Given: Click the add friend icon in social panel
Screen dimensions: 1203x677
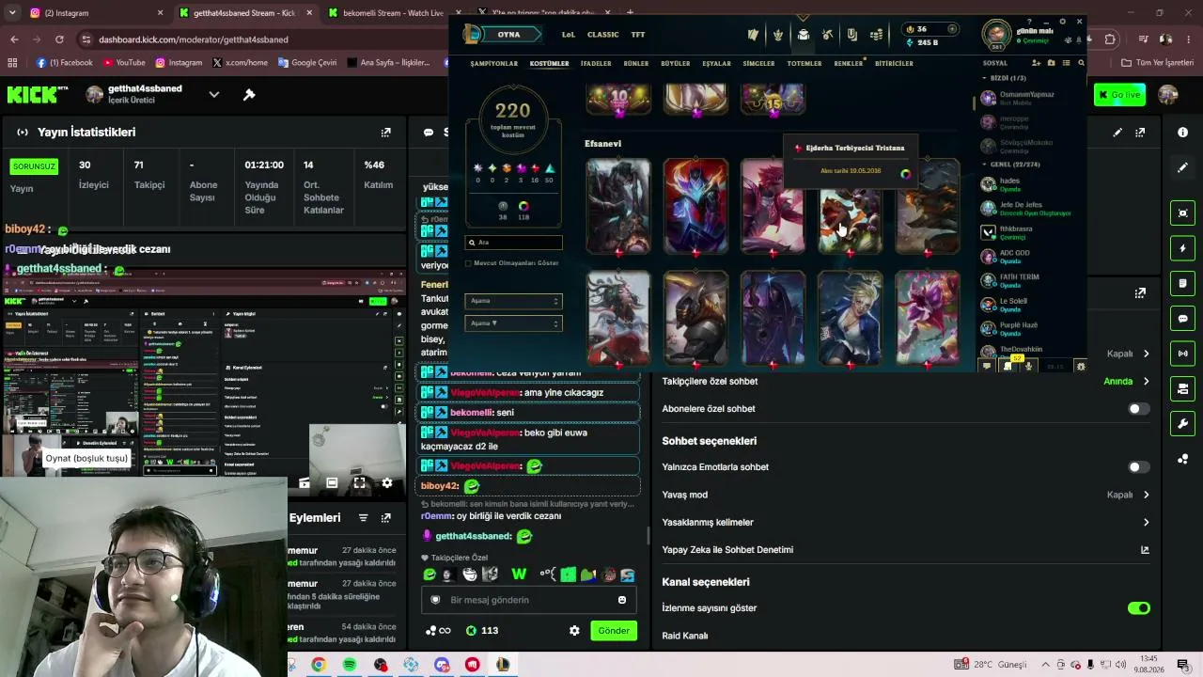Looking at the screenshot, I should point(1036,63).
